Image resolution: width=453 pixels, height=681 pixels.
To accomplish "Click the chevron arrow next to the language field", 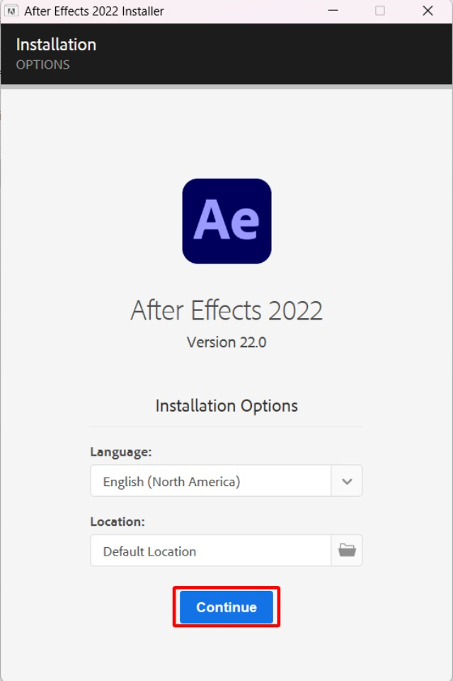I will click(346, 480).
